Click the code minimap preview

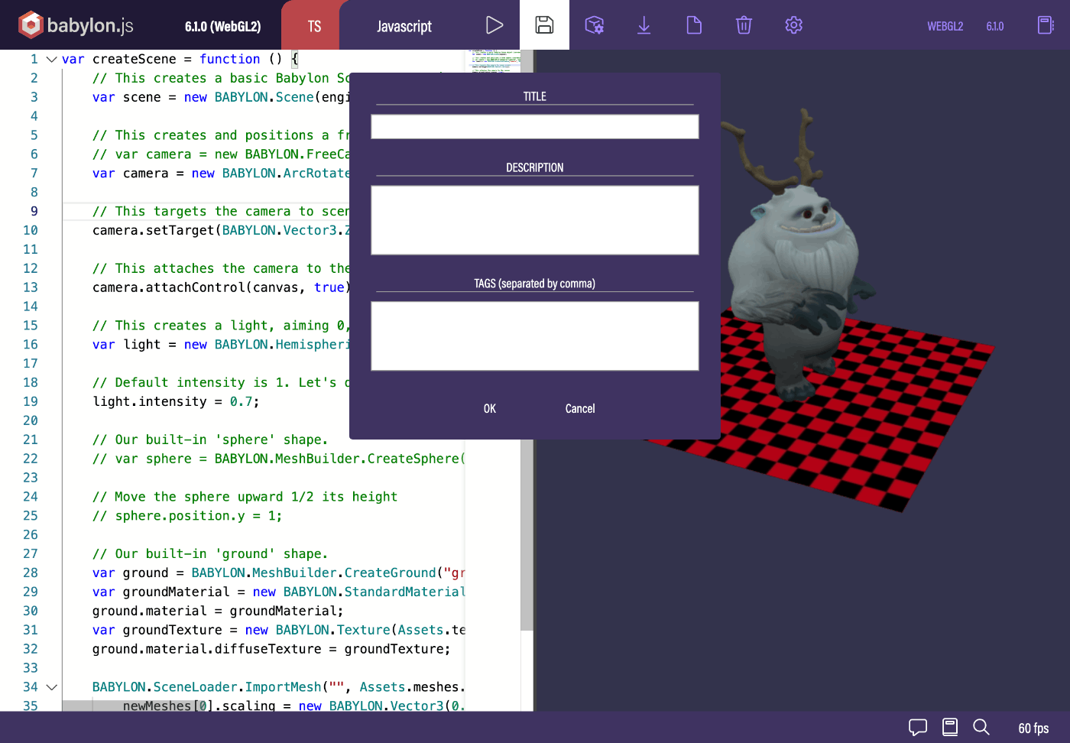coord(493,61)
